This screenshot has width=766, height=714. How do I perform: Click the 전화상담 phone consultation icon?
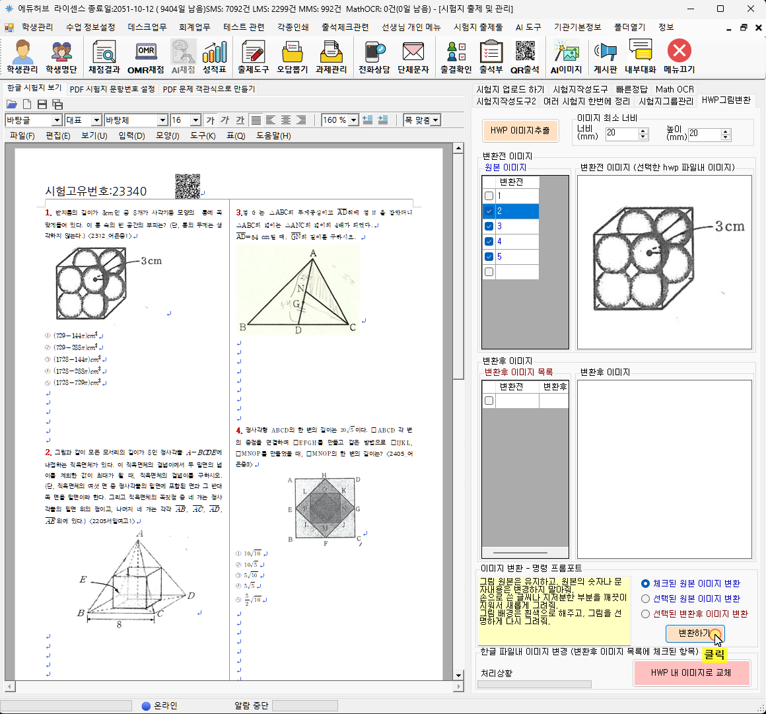tap(374, 57)
